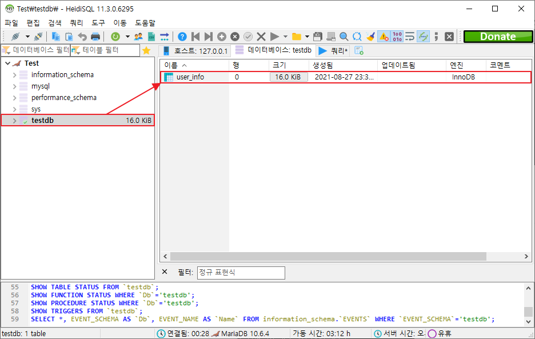Open the 편집 menu

(x=33, y=23)
